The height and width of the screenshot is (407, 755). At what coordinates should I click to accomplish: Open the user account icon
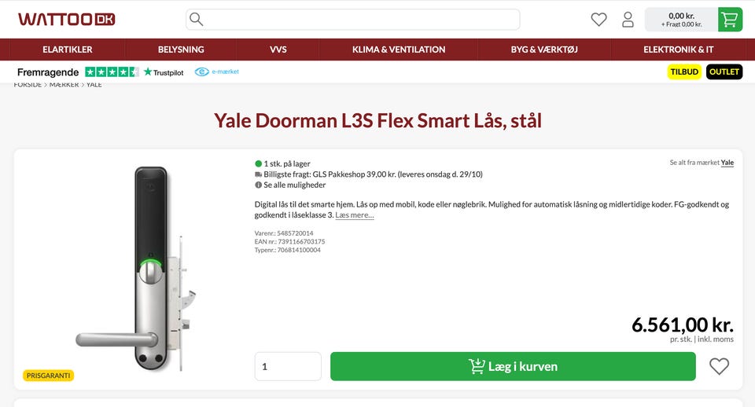(x=628, y=20)
